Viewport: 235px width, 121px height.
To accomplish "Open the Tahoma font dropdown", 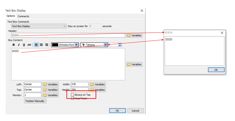I will (105, 45).
